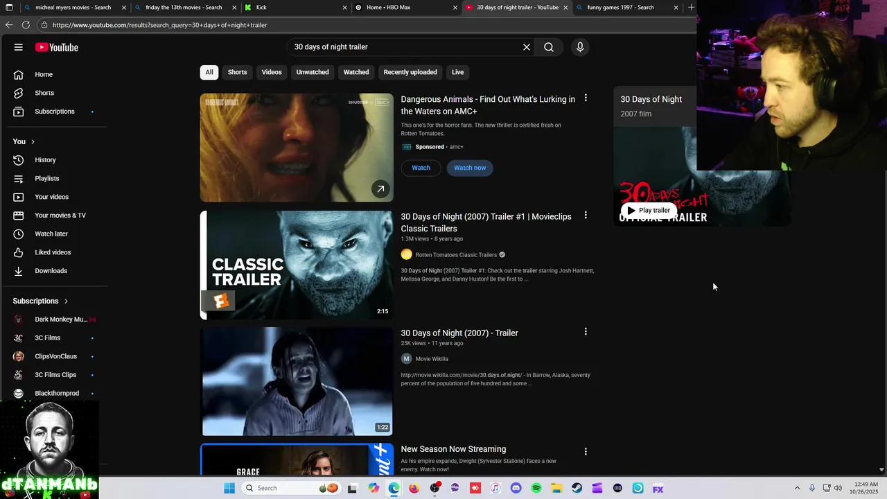Open a new browser tab
Screen dimensions: 887x499
pos(691,8)
